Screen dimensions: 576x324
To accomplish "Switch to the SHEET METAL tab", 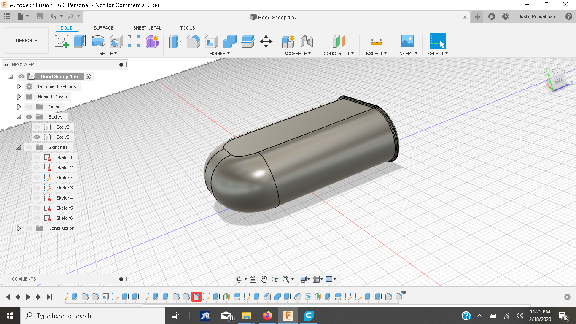I will 147,28.
